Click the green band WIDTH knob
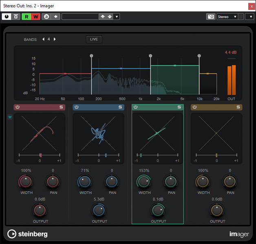The width and height of the screenshot is (256, 244). 143,181
